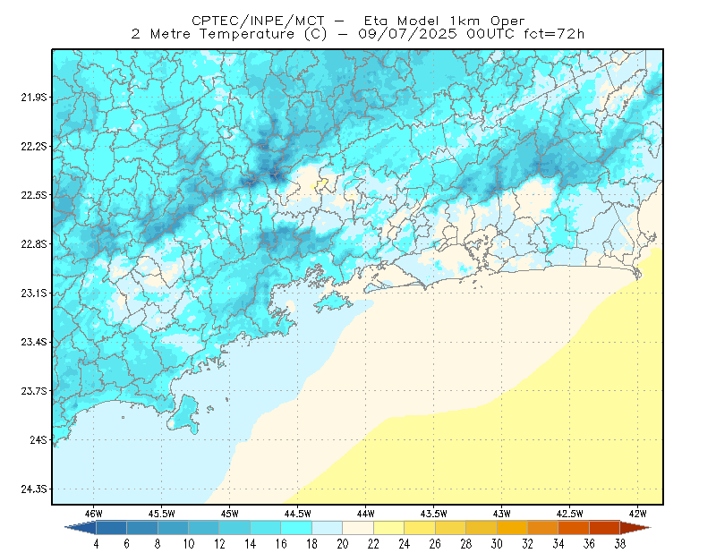Click the right red arrow of the colorbar
The height and width of the screenshot is (553, 716).
point(635,528)
